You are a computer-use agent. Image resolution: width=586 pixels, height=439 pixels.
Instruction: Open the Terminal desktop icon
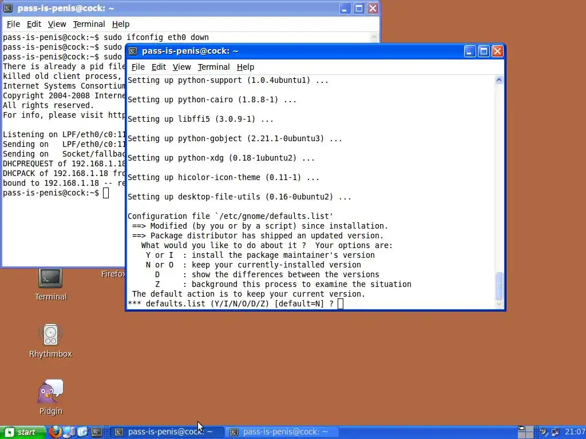(50, 285)
